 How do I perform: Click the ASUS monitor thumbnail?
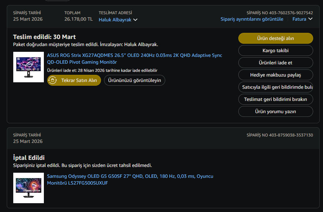[29, 67]
